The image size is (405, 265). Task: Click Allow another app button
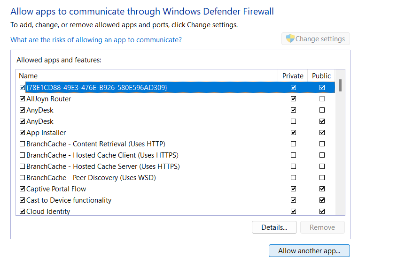309,251
